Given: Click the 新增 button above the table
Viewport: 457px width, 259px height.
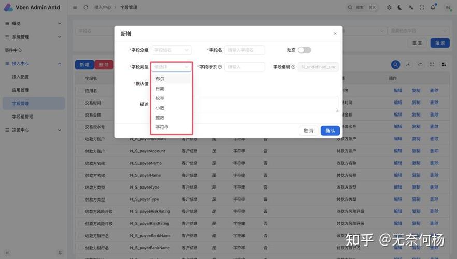Looking at the screenshot, I should click(x=84, y=65).
